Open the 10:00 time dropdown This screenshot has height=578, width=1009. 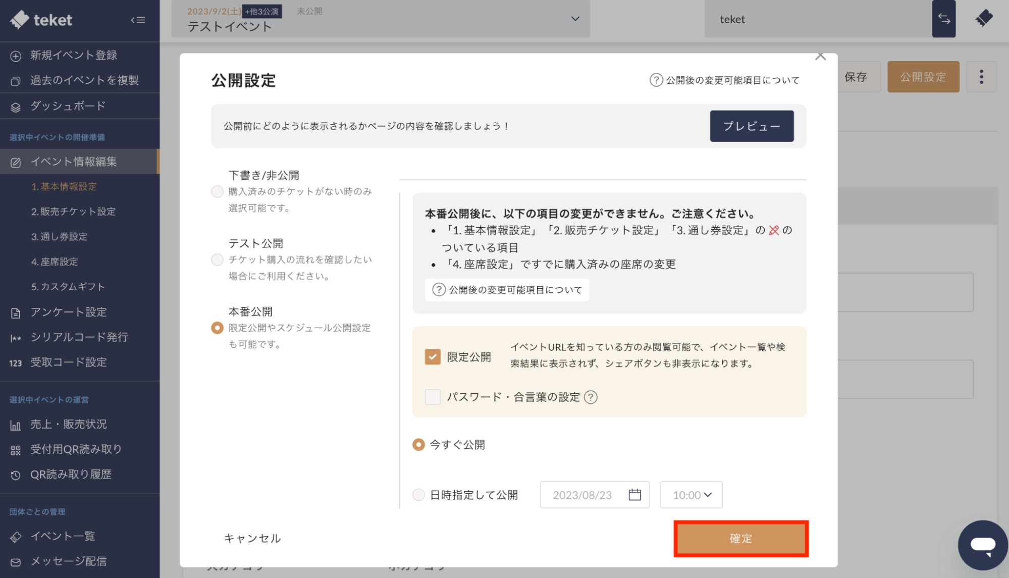pyautogui.click(x=691, y=495)
